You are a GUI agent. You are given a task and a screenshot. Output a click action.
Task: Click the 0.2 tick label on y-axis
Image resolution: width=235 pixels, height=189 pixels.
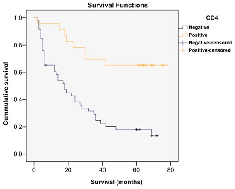[18, 127]
